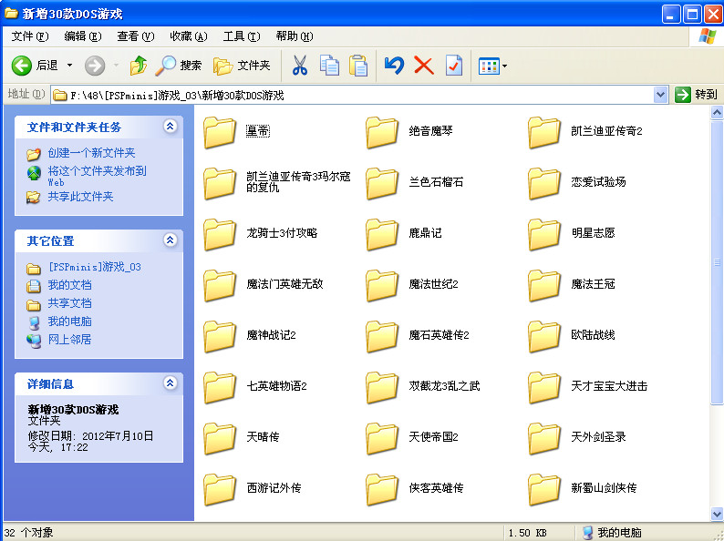Screen dimensions: 724x541
Task: Select the 龙骑士3付攻略 folder icon
Action: click(x=220, y=234)
